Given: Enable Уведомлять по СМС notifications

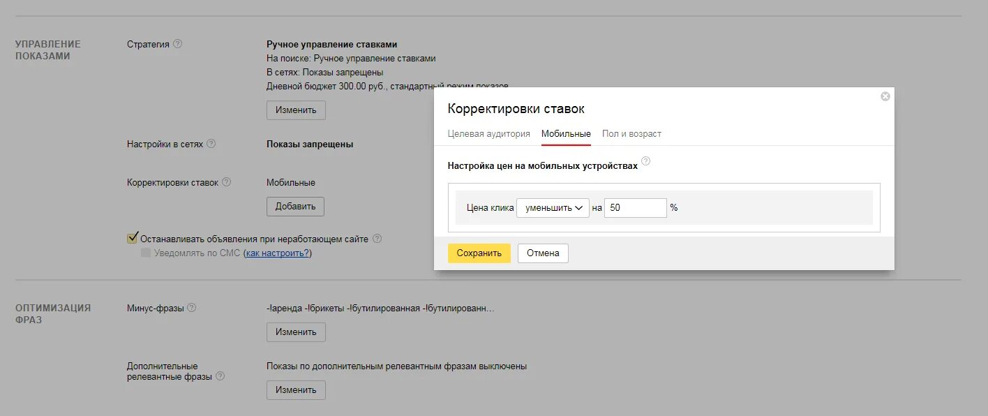Looking at the screenshot, I should [146, 253].
